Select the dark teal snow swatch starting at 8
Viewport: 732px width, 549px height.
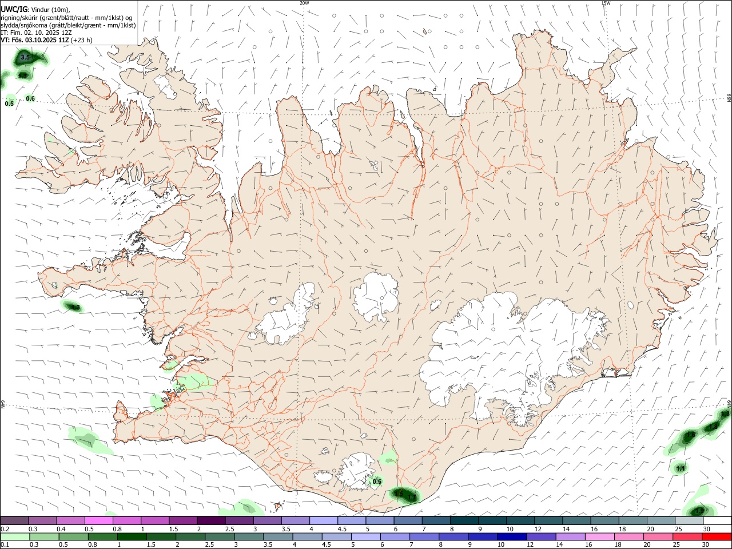[464, 520]
